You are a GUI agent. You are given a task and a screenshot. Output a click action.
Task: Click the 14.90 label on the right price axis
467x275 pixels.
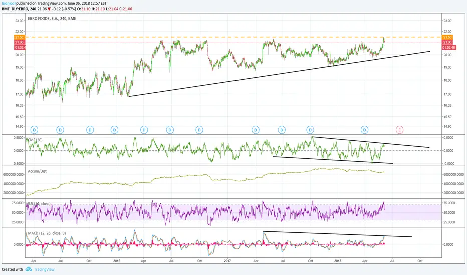(x=447, y=126)
